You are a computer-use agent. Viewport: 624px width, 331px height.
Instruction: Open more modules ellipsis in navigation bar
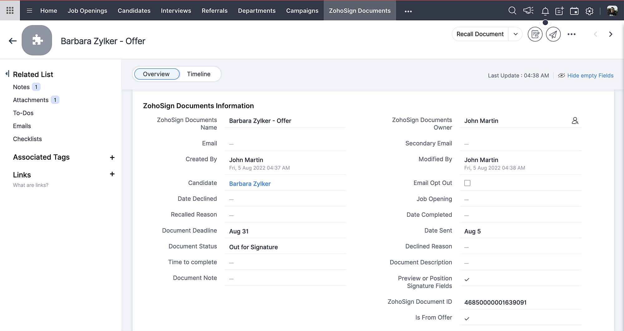pyautogui.click(x=408, y=11)
